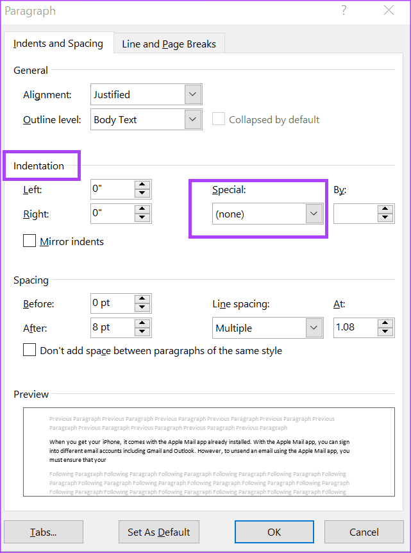Decrease the At value with down arrow
The image size is (411, 553).
point(385,332)
